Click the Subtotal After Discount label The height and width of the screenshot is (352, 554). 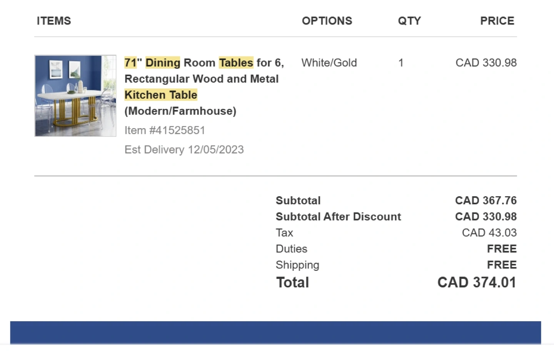[338, 217]
